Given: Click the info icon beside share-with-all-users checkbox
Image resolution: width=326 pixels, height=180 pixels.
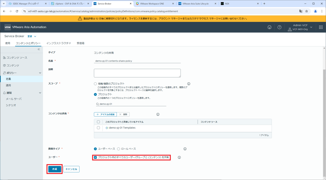Looking at the screenshot, I should coord(179,157).
